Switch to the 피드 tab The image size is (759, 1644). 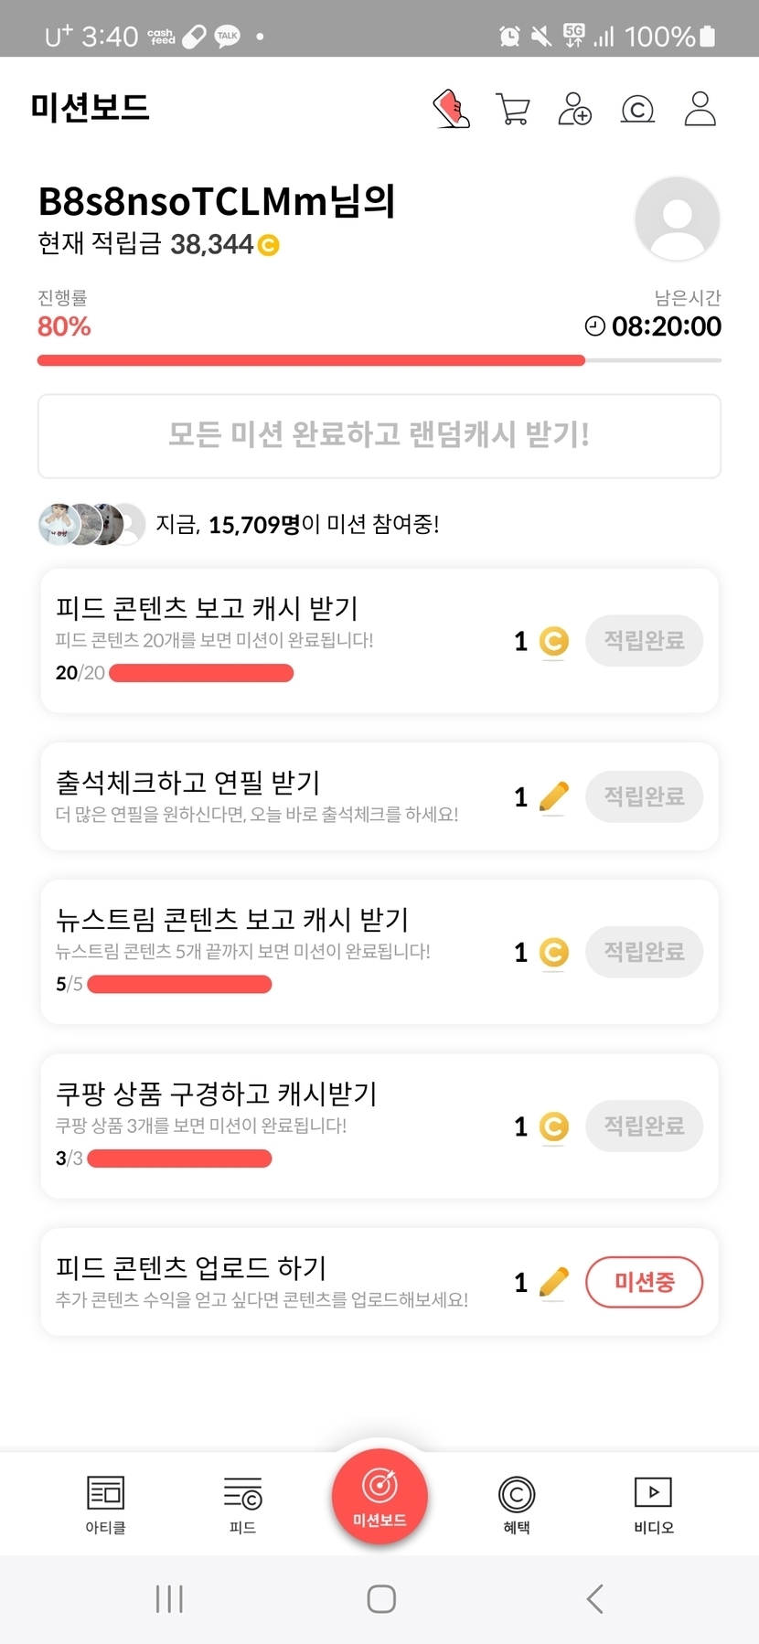[x=242, y=1504]
